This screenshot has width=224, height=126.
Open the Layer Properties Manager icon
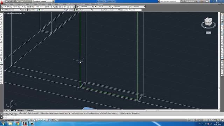tap(29, 10)
